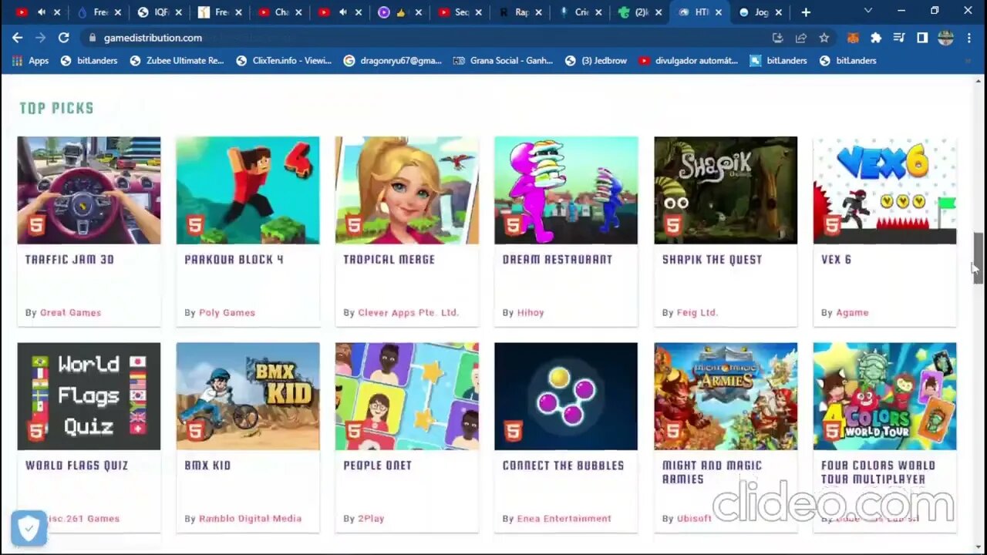Open the Vex 6 game thumbnail

(x=884, y=190)
